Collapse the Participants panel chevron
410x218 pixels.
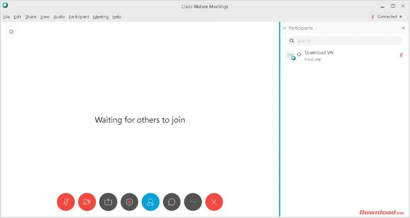coord(284,28)
